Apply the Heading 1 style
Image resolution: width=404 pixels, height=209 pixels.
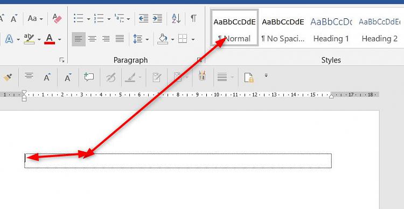click(331, 28)
